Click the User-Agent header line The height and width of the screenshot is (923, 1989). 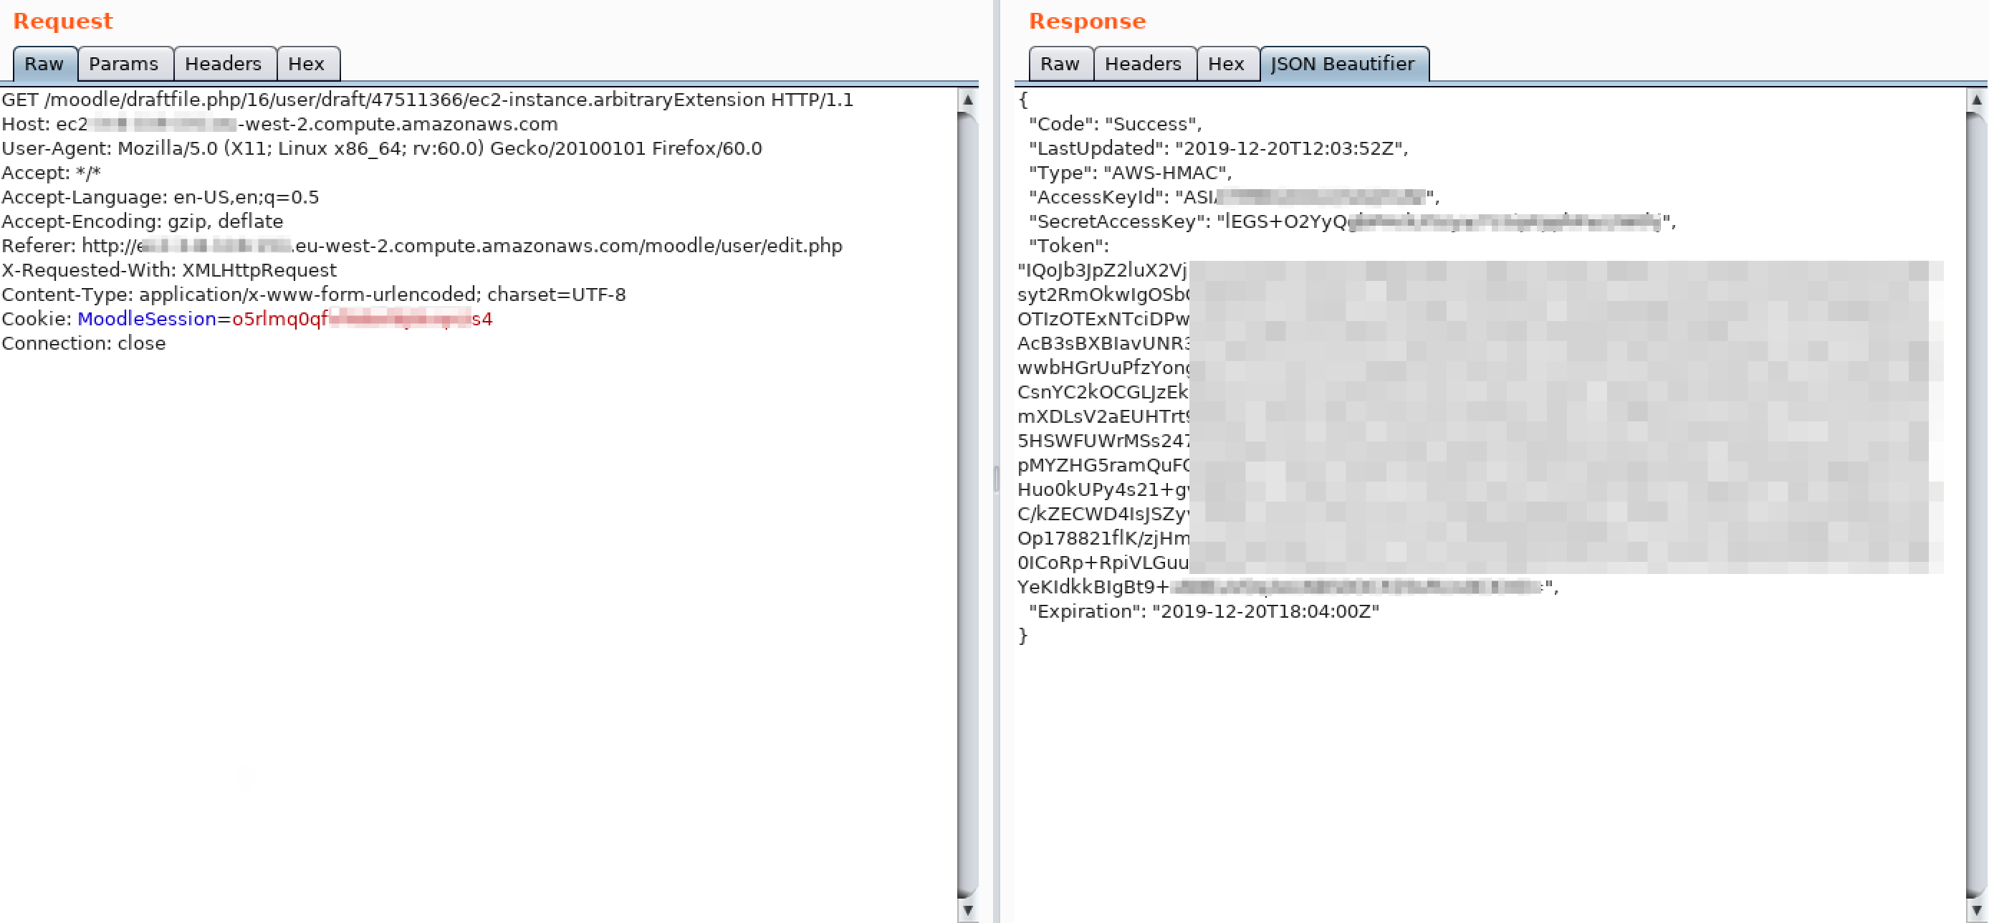tap(382, 148)
